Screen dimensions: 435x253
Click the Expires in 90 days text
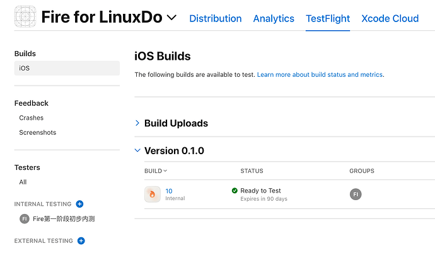[x=264, y=199]
